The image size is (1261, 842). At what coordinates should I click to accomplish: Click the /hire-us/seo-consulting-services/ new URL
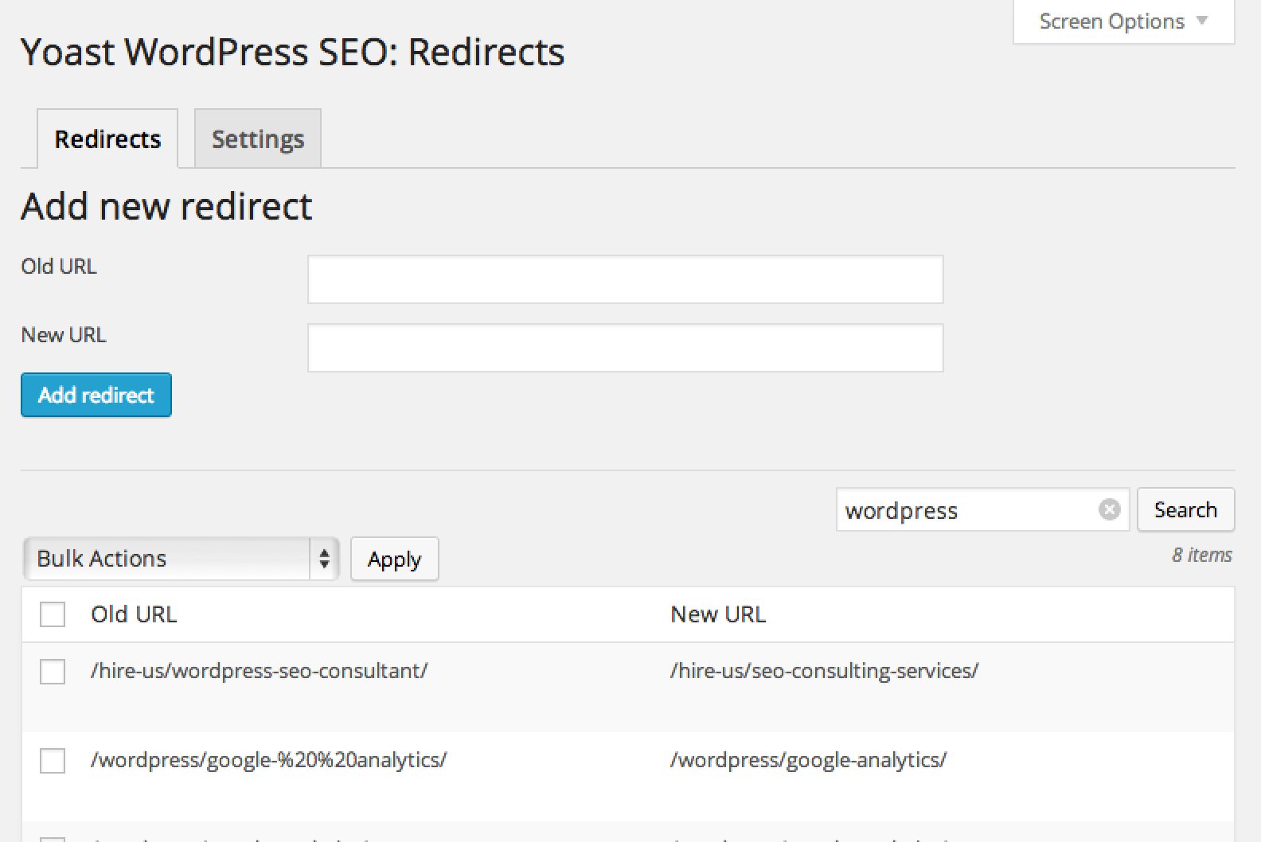coord(824,671)
